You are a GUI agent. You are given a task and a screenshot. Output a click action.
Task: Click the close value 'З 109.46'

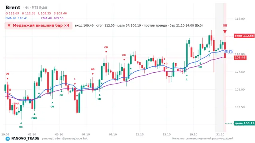tap(60, 14)
